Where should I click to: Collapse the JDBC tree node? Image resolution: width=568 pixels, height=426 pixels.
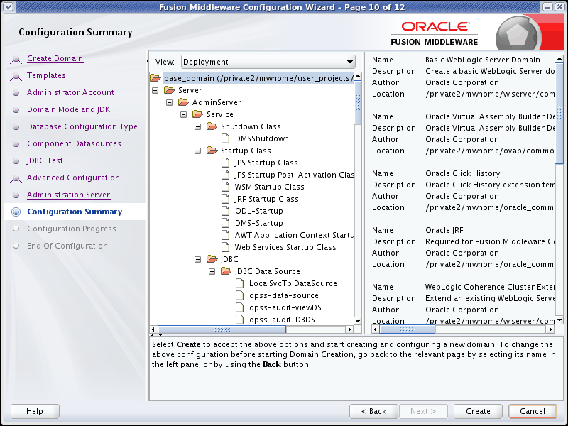coord(198,259)
